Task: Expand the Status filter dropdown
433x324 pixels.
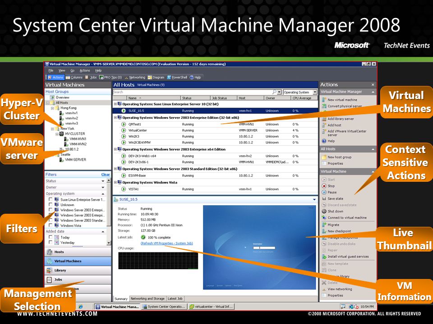Action: tap(103, 181)
